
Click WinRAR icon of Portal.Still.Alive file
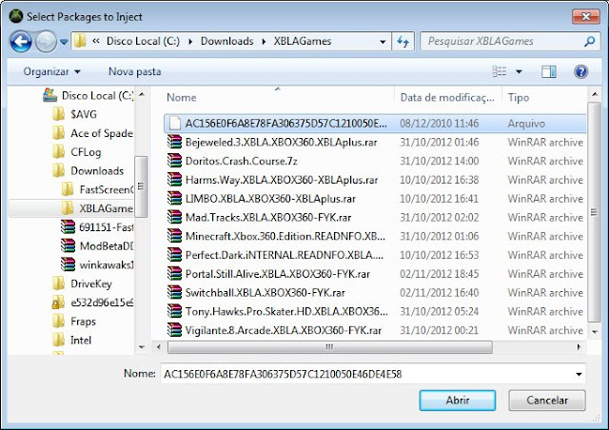coord(175,274)
